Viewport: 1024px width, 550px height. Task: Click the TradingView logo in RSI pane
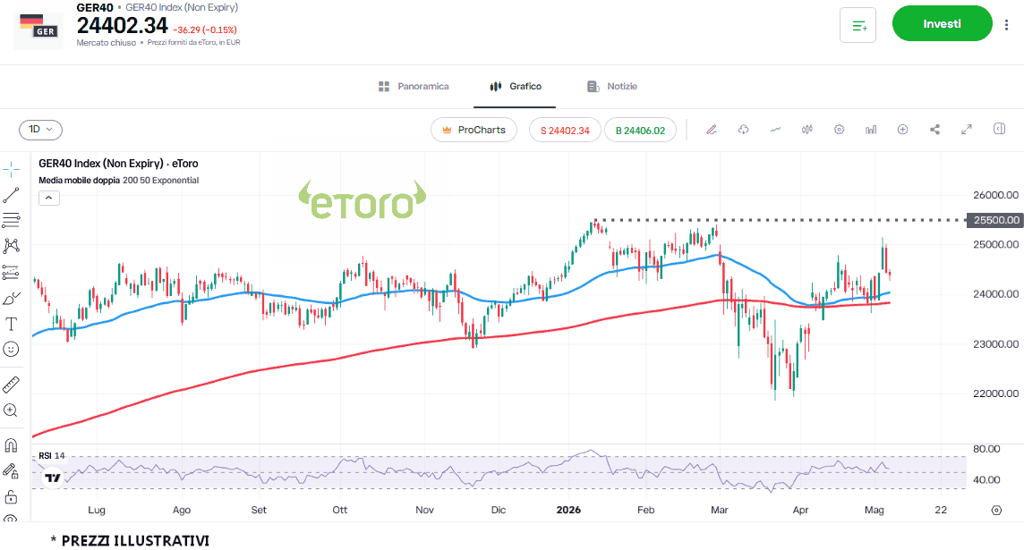tap(52, 478)
